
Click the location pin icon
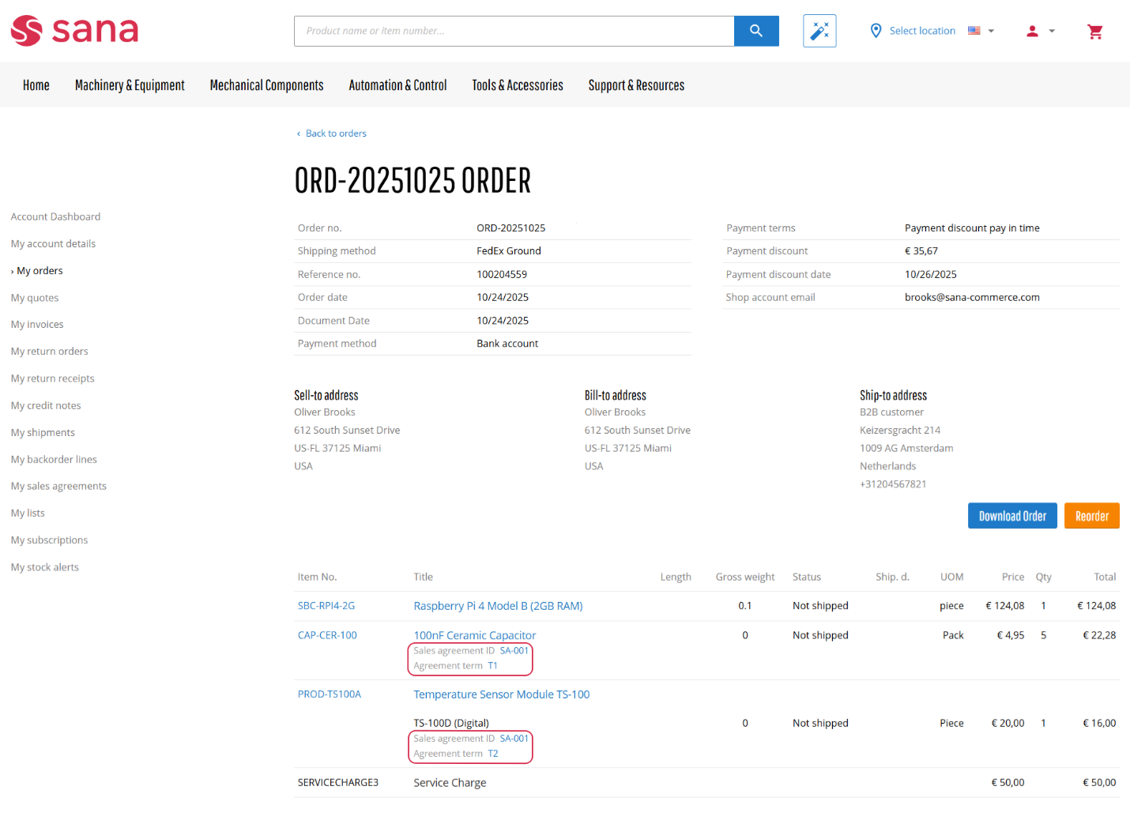(876, 31)
